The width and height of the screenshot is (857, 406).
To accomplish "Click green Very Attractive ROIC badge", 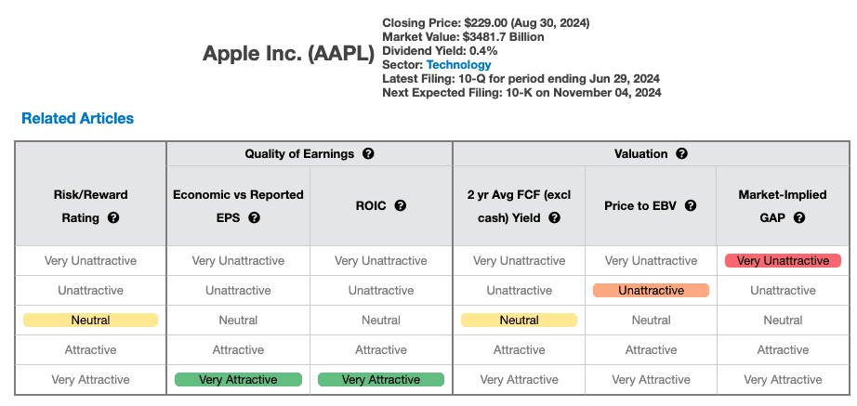I will pos(381,379).
